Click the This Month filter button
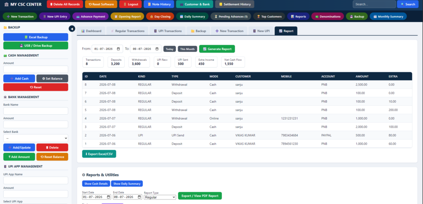 click(188, 49)
